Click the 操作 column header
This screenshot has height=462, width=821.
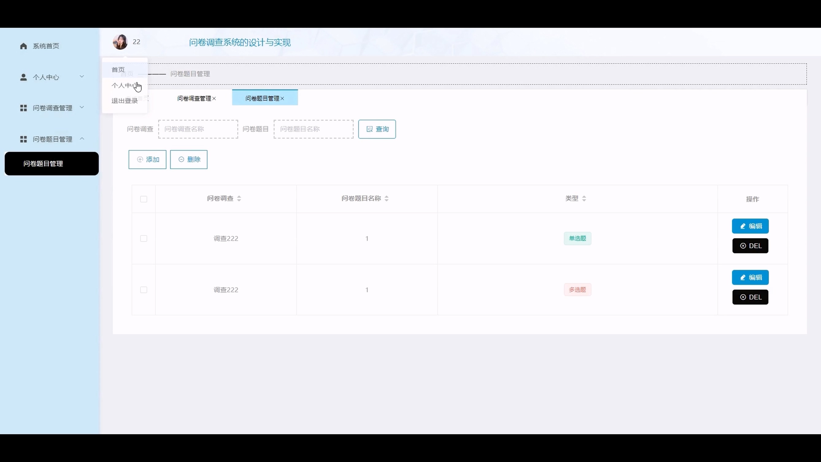pos(753,199)
